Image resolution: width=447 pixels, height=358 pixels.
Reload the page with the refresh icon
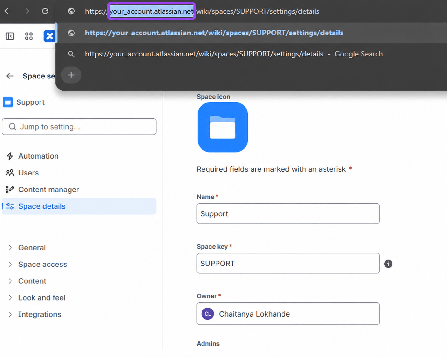[x=45, y=11]
